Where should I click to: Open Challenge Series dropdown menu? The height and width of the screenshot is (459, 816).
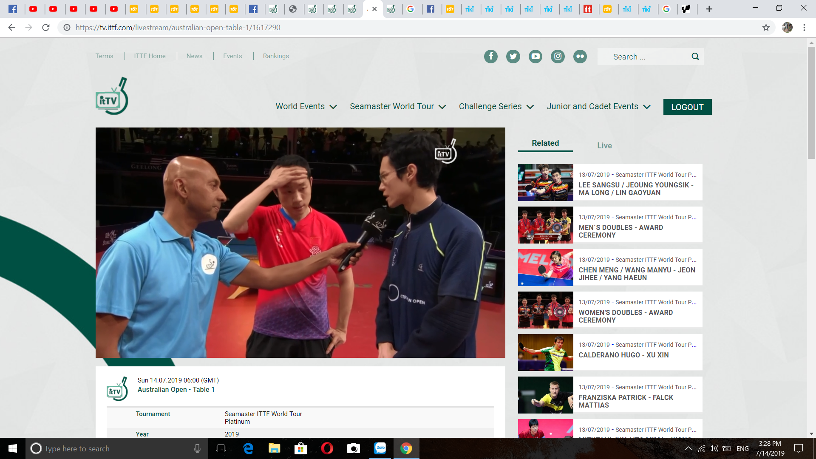click(x=496, y=107)
